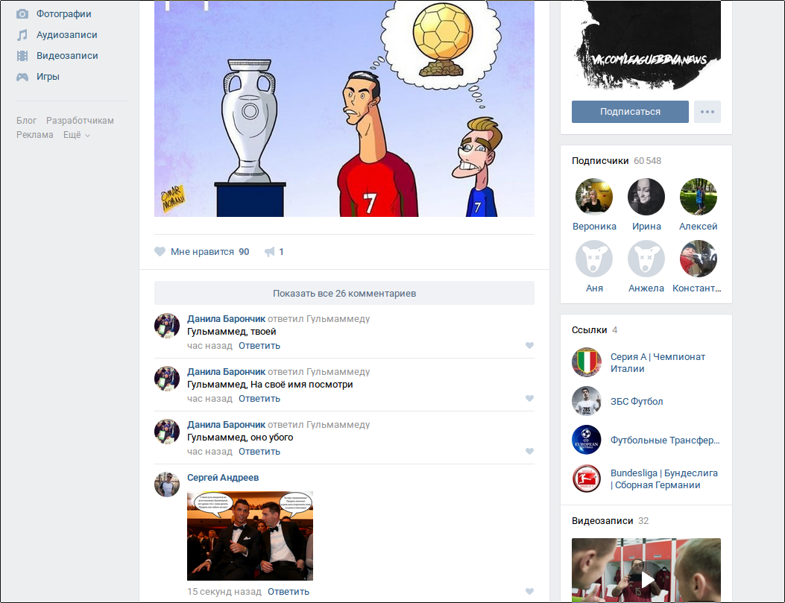Like the comment 'На своё имя посмотри'
Viewport: 785px width, 603px height.
pos(529,398)
